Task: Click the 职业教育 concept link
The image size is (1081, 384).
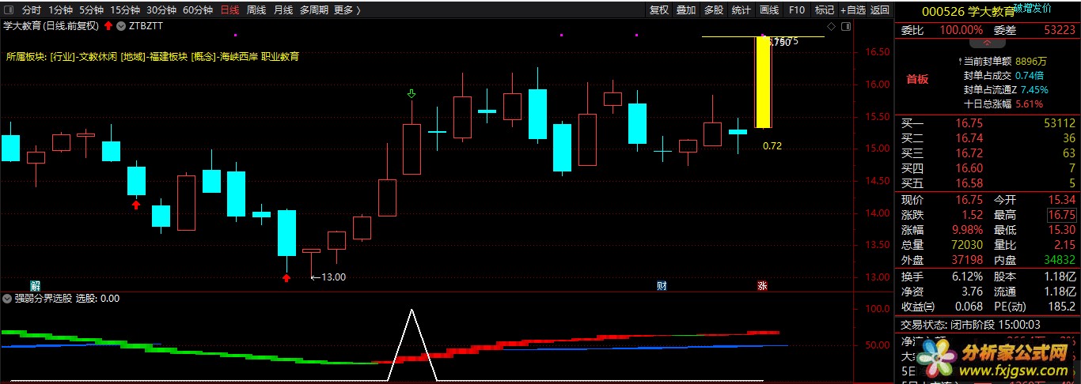Action: [281, 57]
